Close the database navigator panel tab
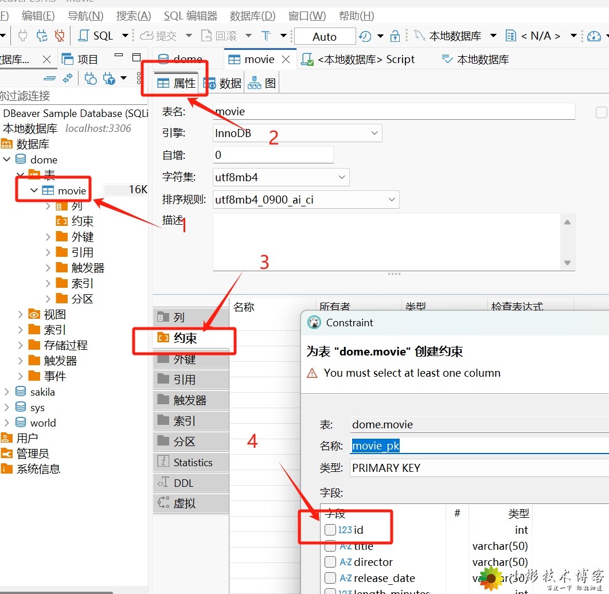Screen dimensions: 609x594 [x=46, y=60]
